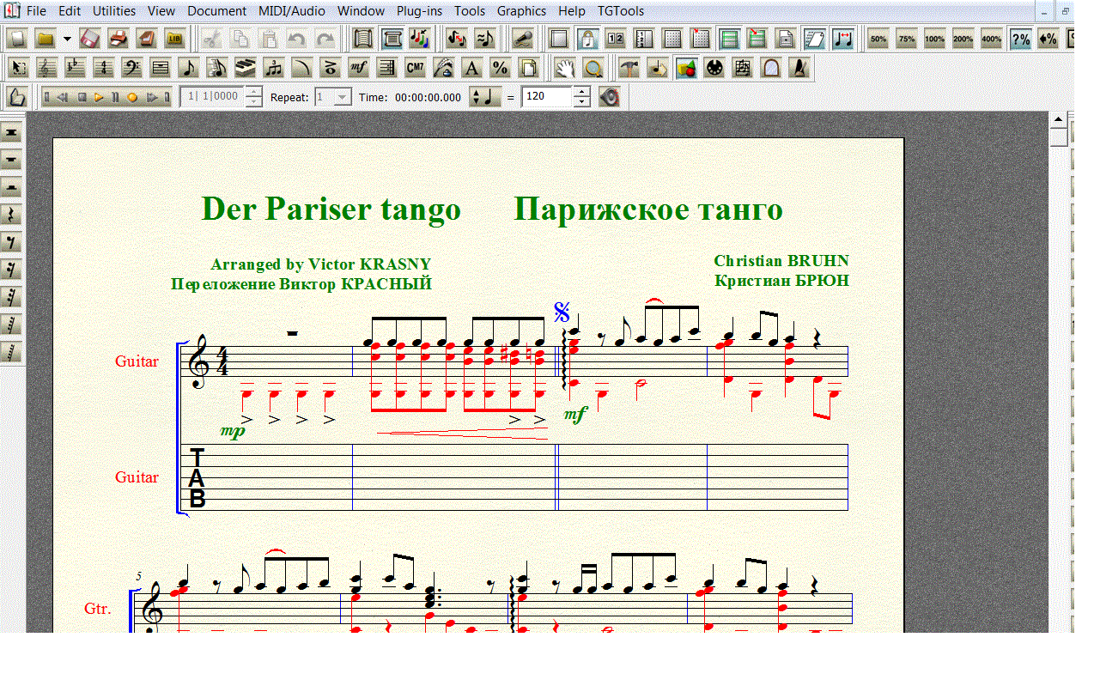Open the tempo note duration selector
Screen dimensions: 1094x698
pos(485,97)
